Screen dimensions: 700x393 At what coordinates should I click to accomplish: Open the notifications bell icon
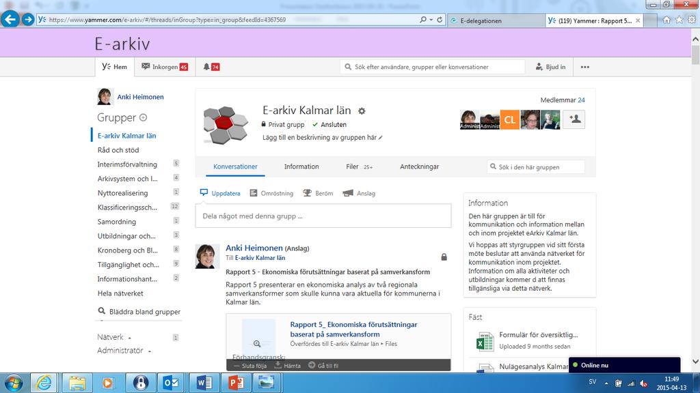coord(206,67)
